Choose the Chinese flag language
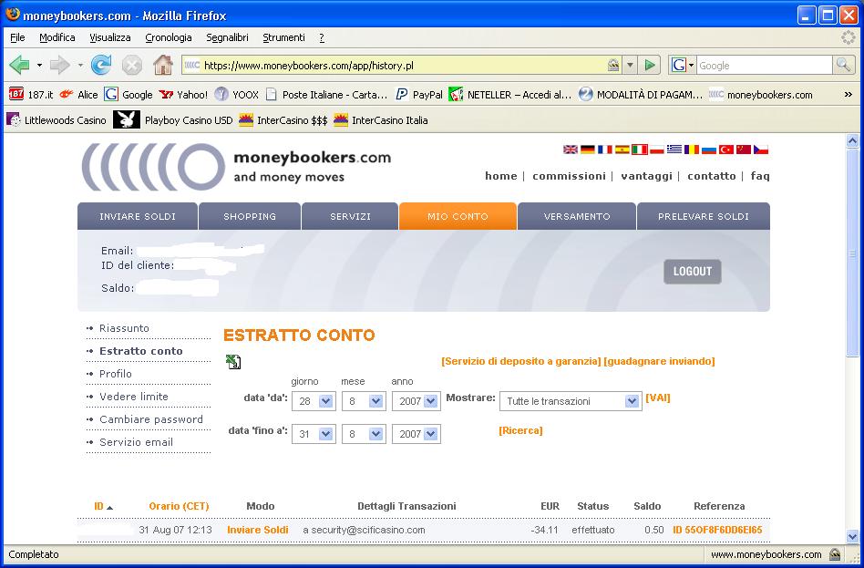This screenshot has height=568, width=864. (x=744, y=150)
